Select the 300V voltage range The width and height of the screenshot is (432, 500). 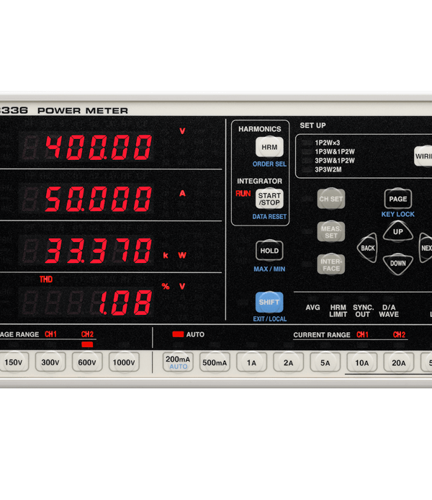coord(50,362)
